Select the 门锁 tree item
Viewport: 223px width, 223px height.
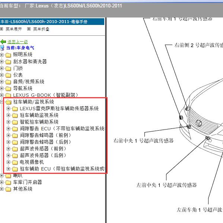point(18,68)
